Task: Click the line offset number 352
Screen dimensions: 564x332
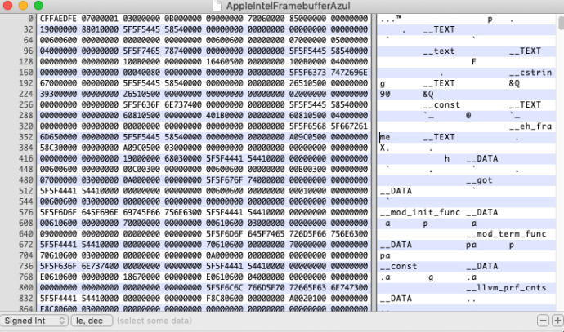Action: click(x=26, y=137)
